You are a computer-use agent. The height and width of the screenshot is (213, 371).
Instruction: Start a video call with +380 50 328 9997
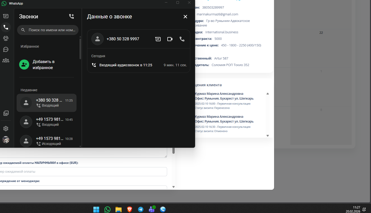tap(170, 39)
